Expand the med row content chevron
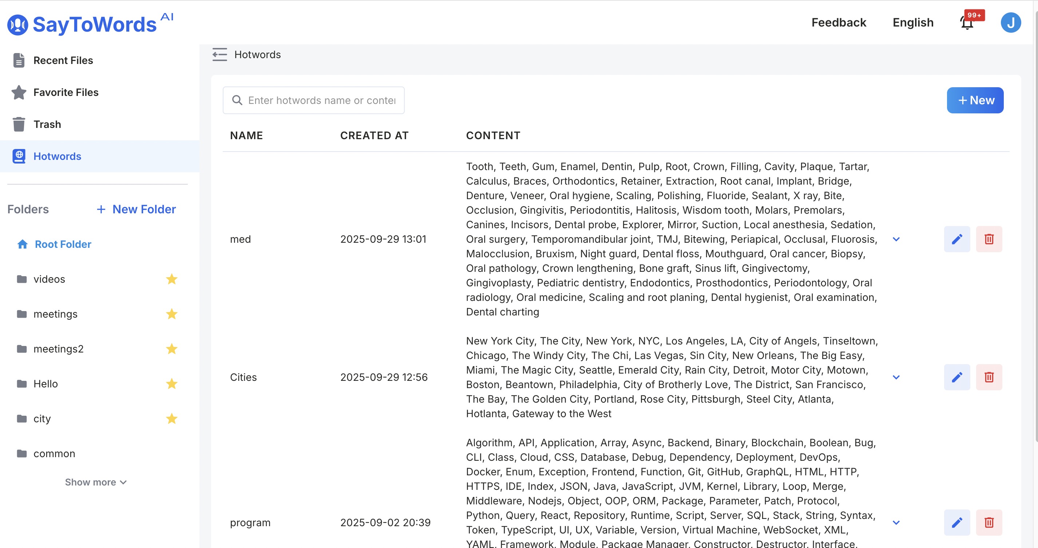 [896, 239]
